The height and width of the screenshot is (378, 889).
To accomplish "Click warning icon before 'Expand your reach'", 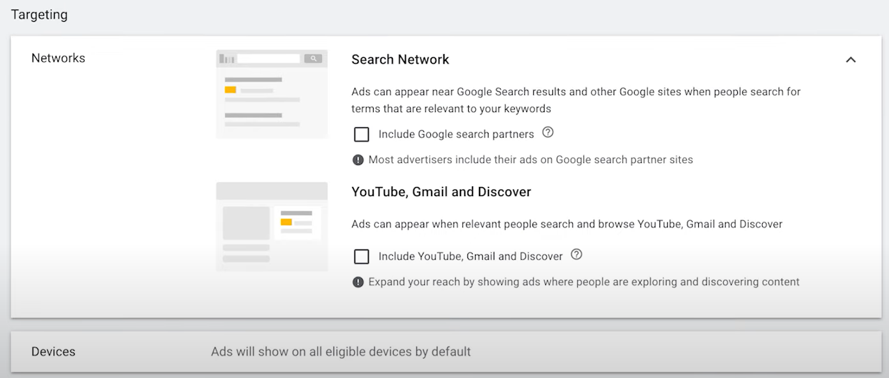I will 358,282.
